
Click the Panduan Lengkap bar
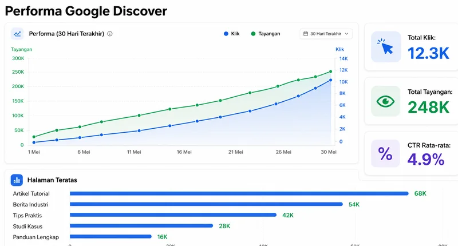(x=110, y=237)
